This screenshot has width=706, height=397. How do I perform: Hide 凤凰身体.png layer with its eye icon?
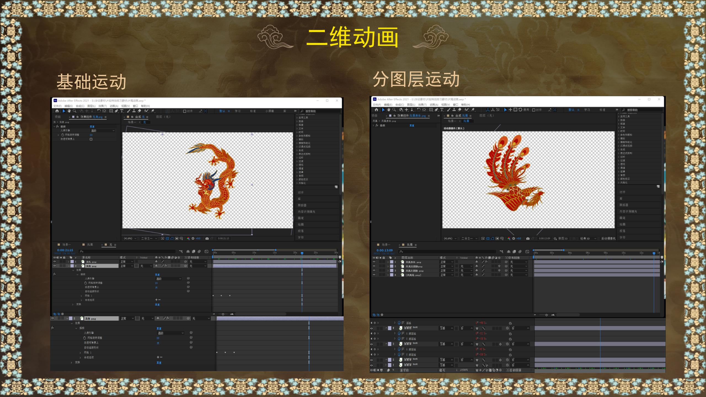pyautogui.click(x=374, y=262)
